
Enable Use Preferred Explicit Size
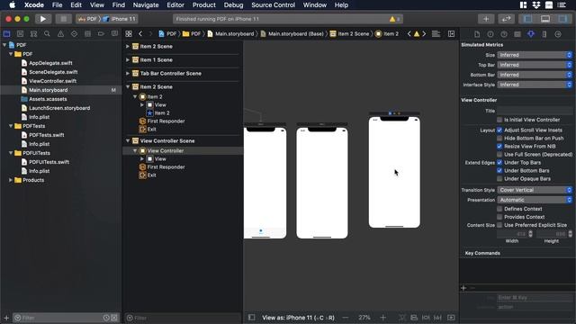[499, 225]
